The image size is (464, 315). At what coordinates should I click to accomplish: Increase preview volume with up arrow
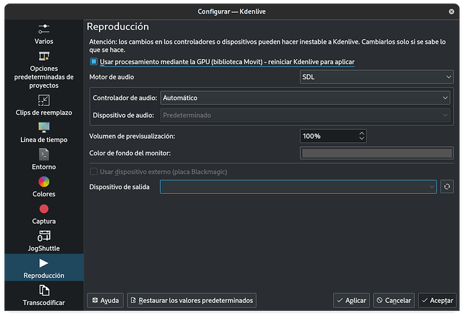click(362, 133)
